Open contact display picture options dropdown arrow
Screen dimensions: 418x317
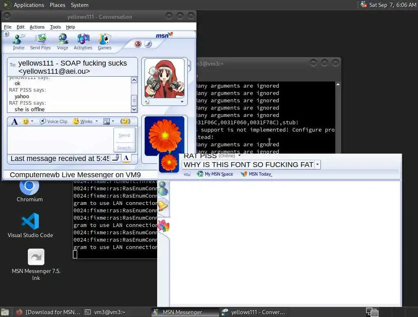[182, 102]
